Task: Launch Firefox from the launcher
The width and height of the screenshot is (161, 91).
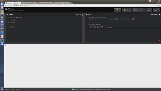Action: click(2, 29)
